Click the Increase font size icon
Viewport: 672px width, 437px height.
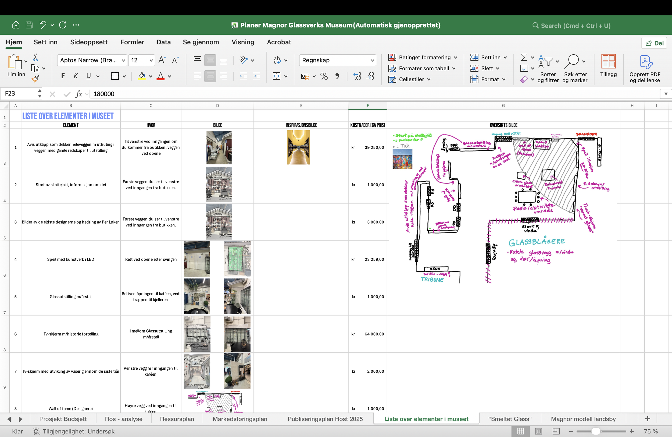pyautogui.click(x=162, y=60)
